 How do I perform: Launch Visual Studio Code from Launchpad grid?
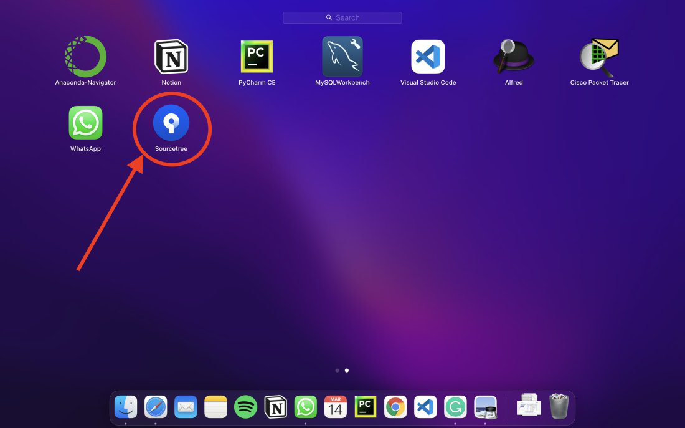428,57
